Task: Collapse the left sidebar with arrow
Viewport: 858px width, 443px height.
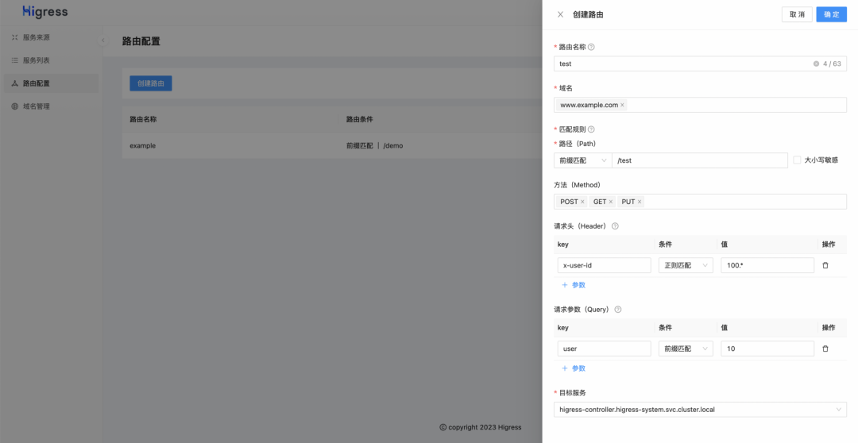Action: pyautogui.click(x=102, y=40)
